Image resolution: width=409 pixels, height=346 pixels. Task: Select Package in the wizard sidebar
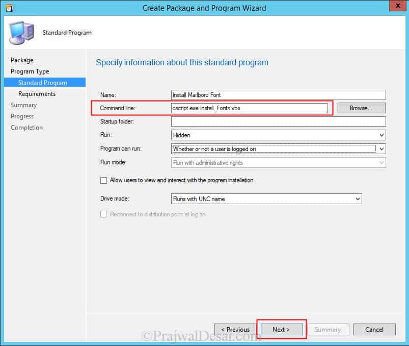(x=23, y=60)
